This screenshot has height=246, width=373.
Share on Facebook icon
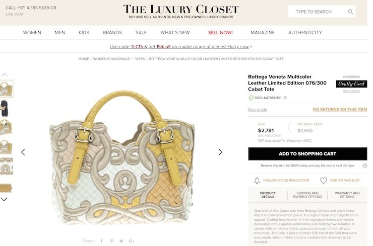pos(102,241)
